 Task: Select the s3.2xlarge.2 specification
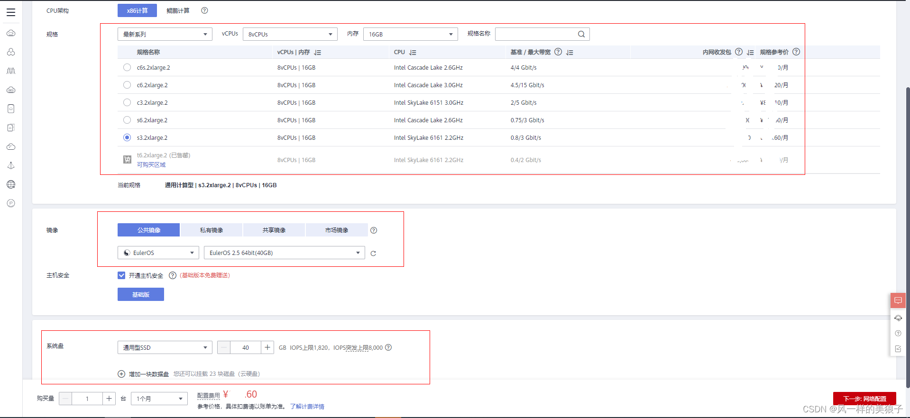pos(127,137)
